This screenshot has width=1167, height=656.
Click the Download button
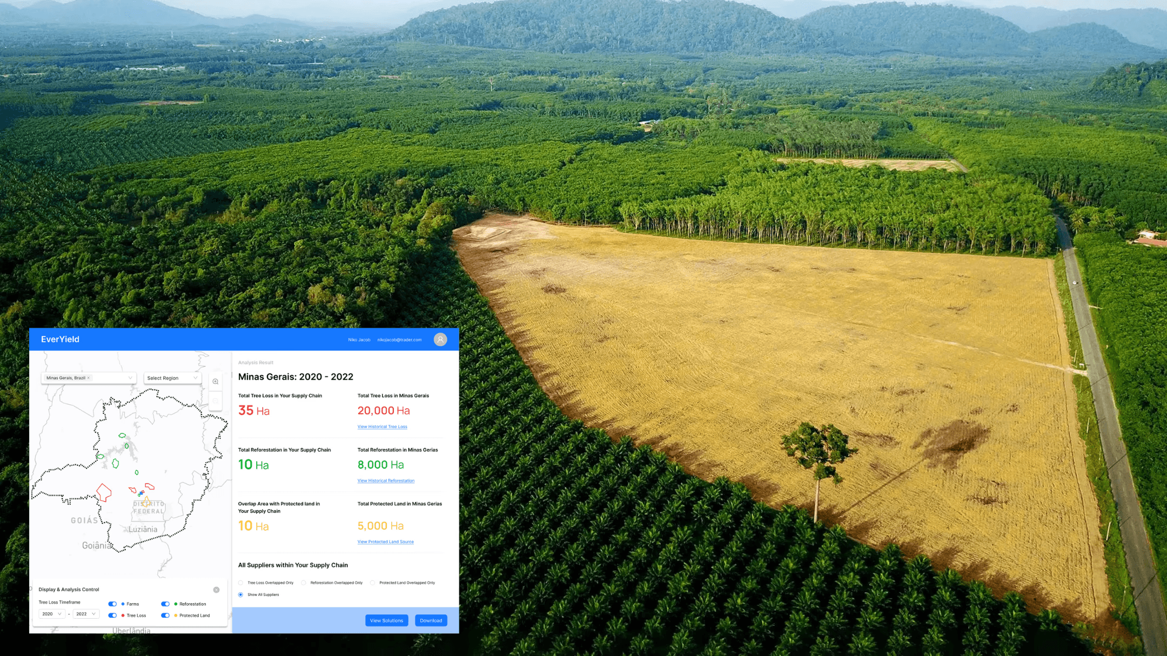point(431,620)
